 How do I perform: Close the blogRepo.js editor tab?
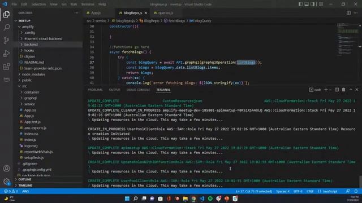coord(146,13)
